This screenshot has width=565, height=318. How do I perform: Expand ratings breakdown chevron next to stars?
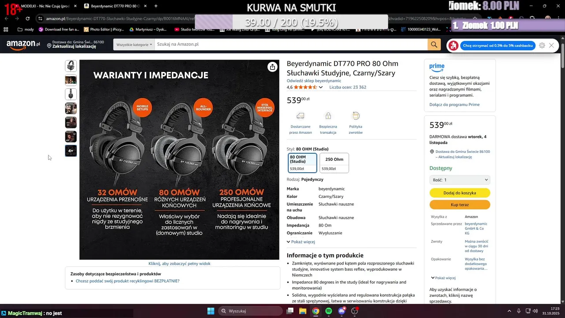coord(320,87)
